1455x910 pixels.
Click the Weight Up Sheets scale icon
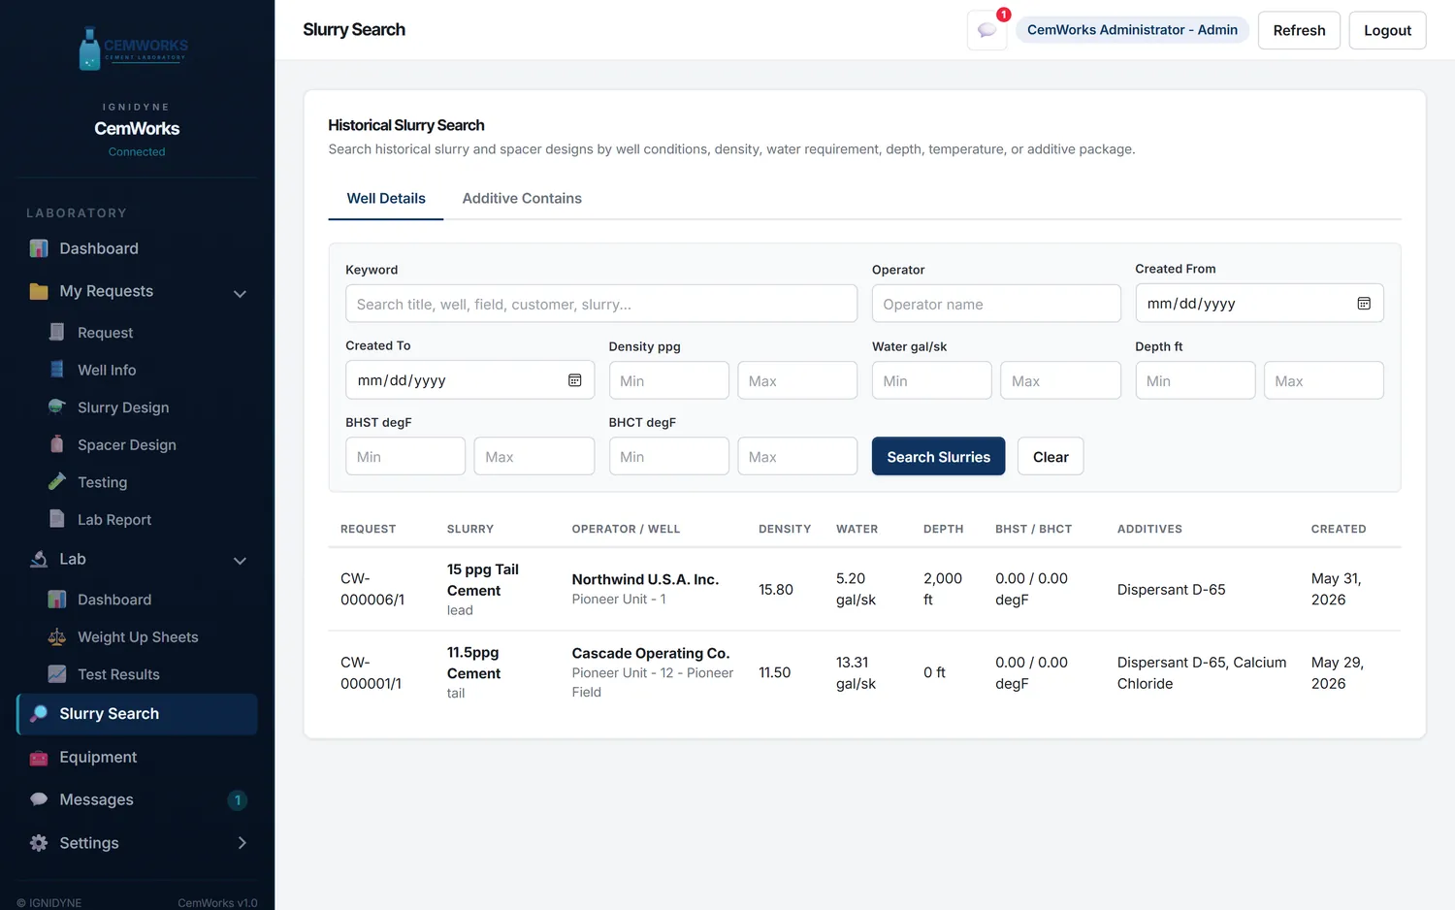click(x=57, y=636)
